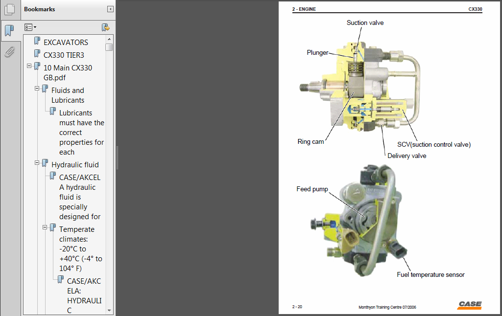Image resolution: width=502 pixels, height=316 pixels.
Task: Click the SCV(suction control valve) label
Action: click(434, 145)
